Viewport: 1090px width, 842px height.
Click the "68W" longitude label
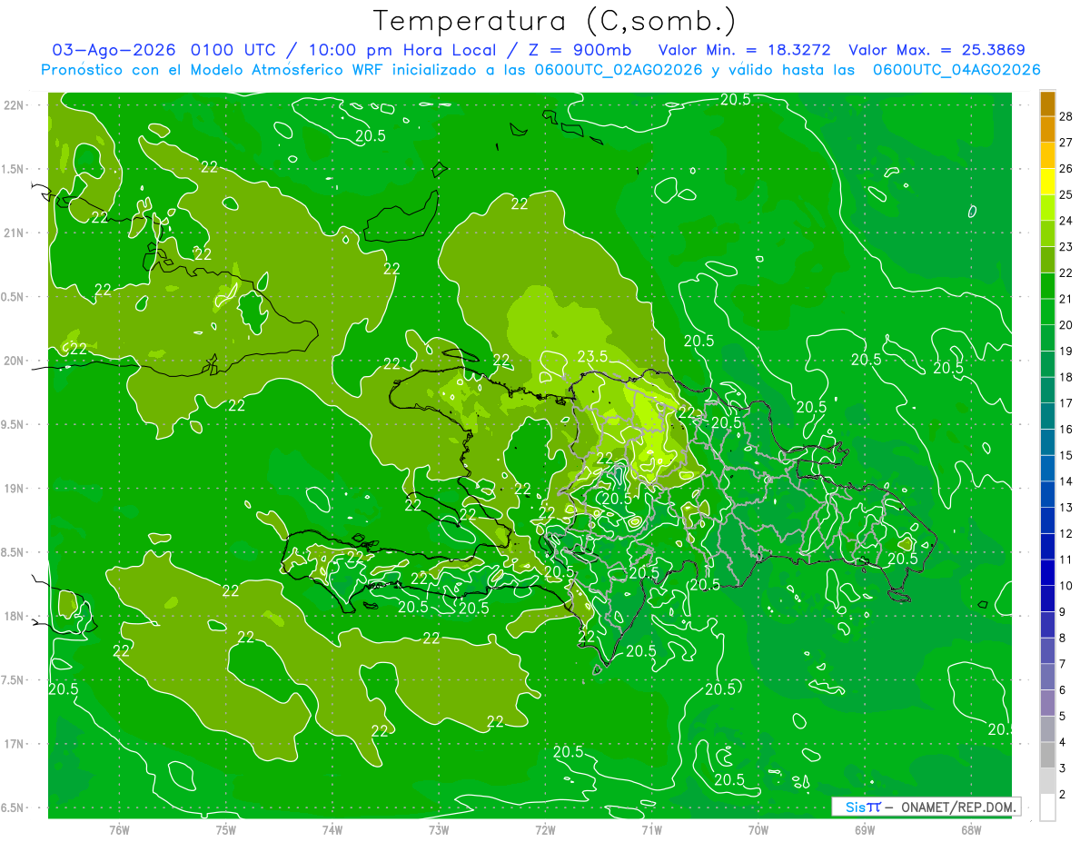(x=971, y=829)
